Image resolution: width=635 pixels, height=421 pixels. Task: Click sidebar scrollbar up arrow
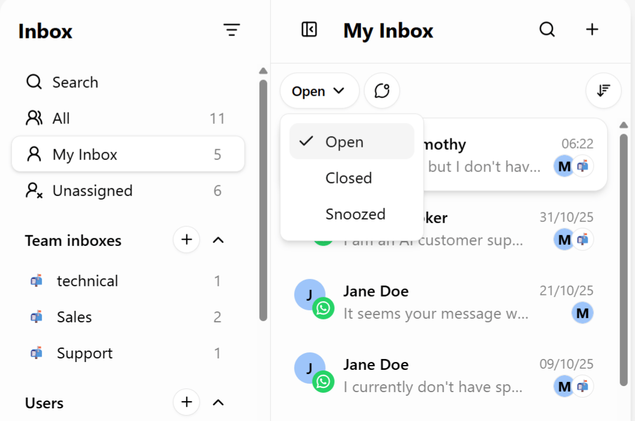click(x=263, y=71)
